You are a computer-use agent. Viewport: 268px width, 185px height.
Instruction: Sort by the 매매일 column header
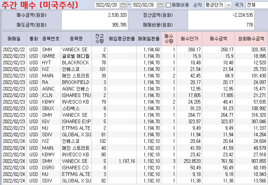[14, 39]
